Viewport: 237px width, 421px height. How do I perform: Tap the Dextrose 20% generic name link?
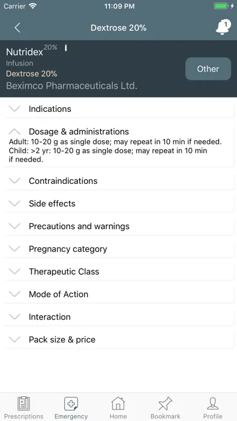[x=31, y=74]
